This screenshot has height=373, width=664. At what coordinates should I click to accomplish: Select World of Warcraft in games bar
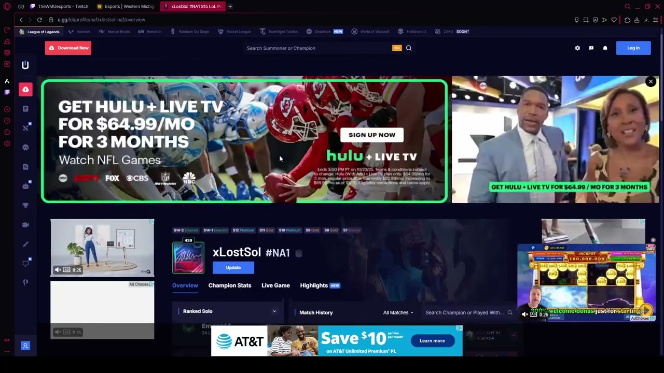370,32
